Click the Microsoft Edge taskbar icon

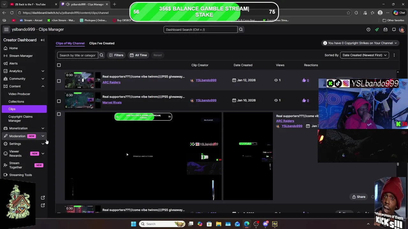247,224
